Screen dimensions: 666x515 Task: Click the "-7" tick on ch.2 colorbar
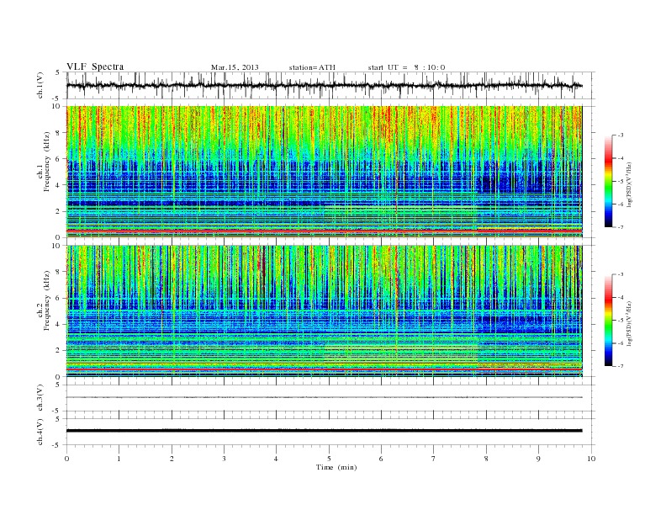pos(621,366)
